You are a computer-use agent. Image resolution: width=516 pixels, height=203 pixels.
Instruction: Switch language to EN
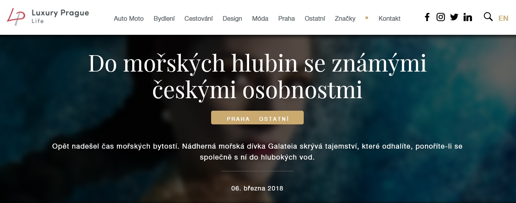pos(503,18)
